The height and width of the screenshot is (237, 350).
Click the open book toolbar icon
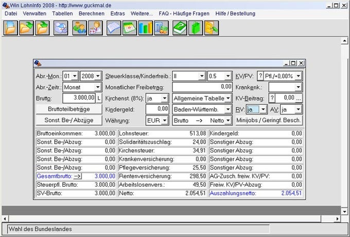click(x=114, y=28)
